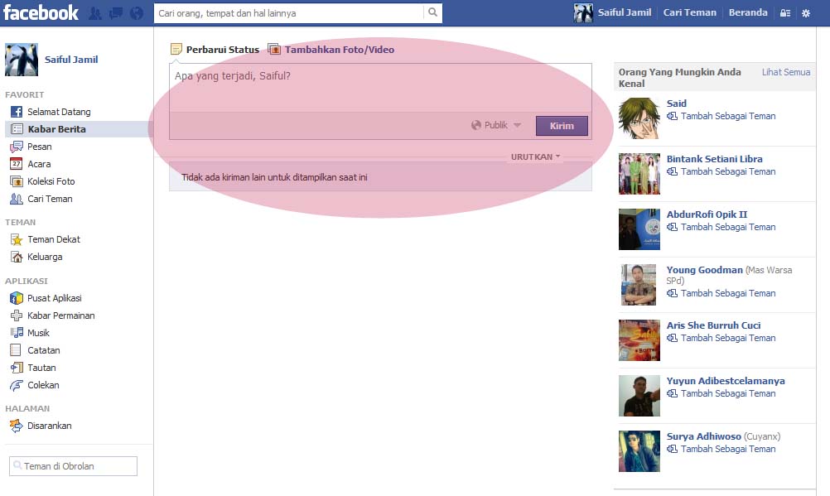Click the status text box
This screenshot has width=830, height=496.
pyautogui.click(x=380, y=87)
